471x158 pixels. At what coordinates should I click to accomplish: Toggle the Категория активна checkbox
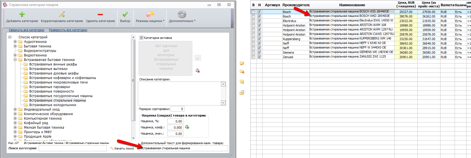point(142,38)
